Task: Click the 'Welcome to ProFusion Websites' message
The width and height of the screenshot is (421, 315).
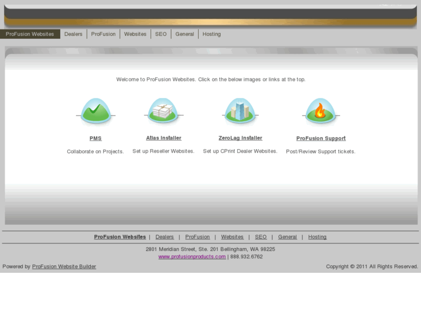Action: 211,79
